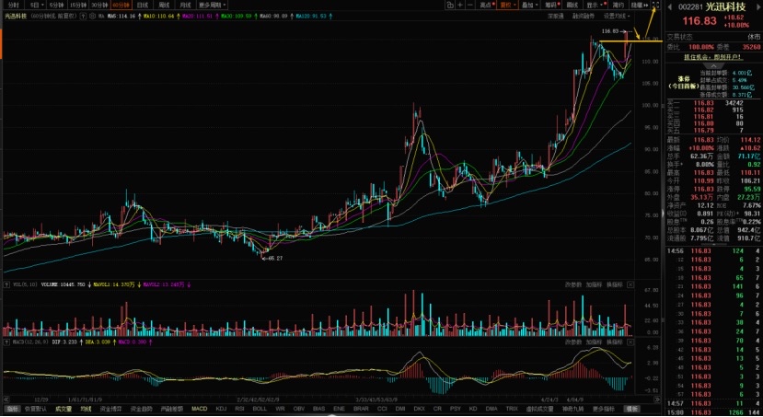
Task: Collapse order book chevron below 抓住机会
Action: click(x=713, y=65)
